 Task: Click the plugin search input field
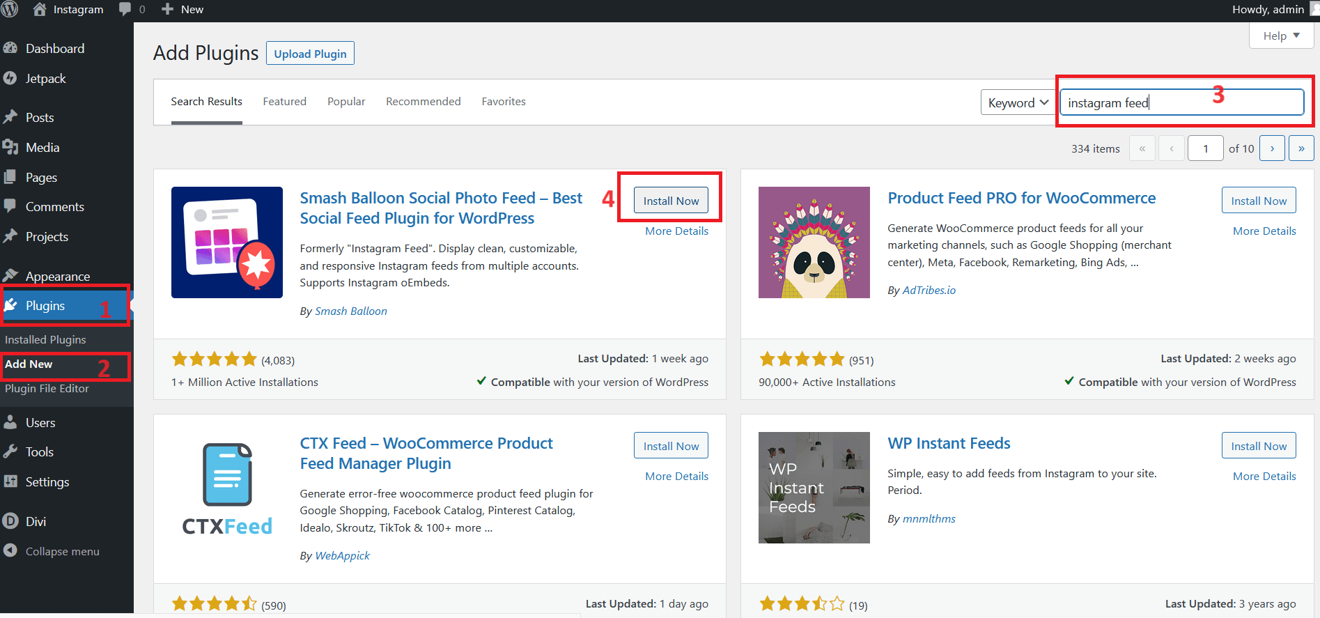coord(1182,102)
